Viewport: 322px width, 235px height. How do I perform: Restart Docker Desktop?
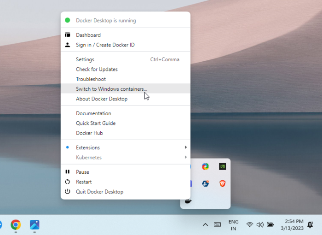tap(126, 182)
